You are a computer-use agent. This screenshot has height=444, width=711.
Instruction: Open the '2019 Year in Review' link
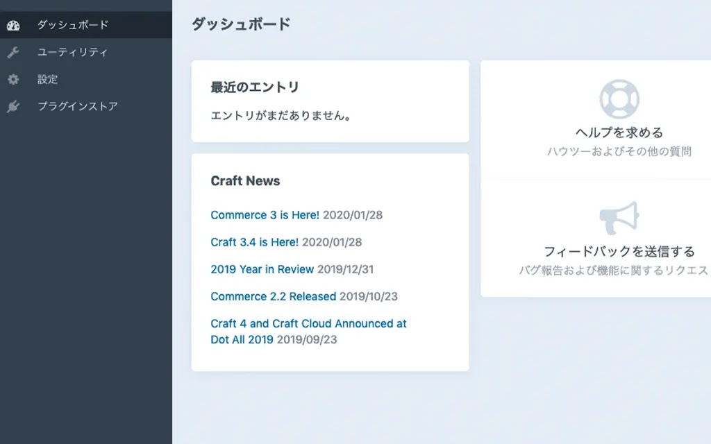coord(262,269)
